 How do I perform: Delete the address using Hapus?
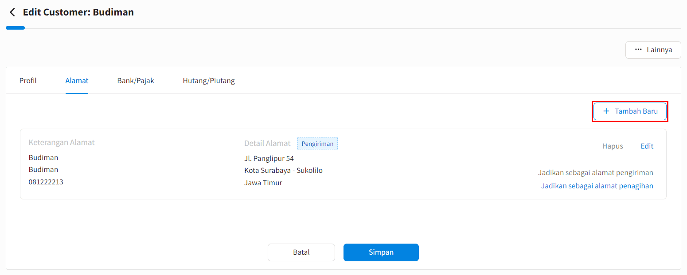613,146
